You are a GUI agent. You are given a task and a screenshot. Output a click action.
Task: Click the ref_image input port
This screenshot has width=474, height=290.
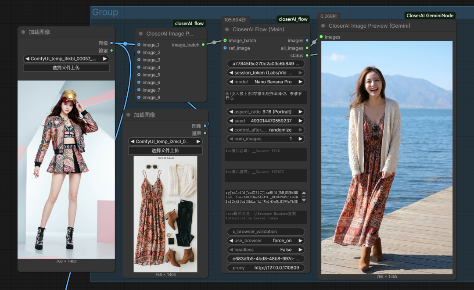click(x=225, y=48)
